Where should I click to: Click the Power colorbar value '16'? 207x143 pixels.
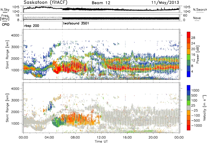193,55
